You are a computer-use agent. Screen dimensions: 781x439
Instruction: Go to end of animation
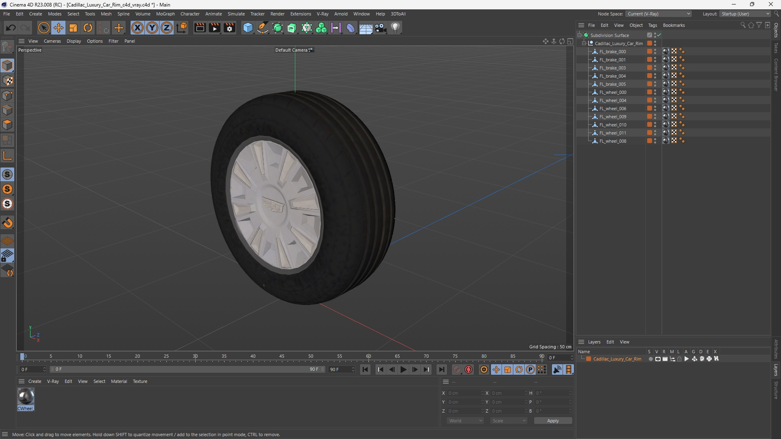pos(441,369)
